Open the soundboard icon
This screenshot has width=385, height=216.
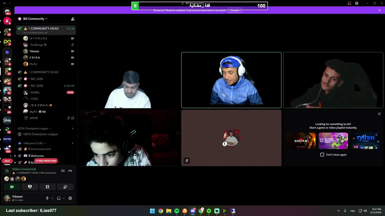(x=65, y=187)
